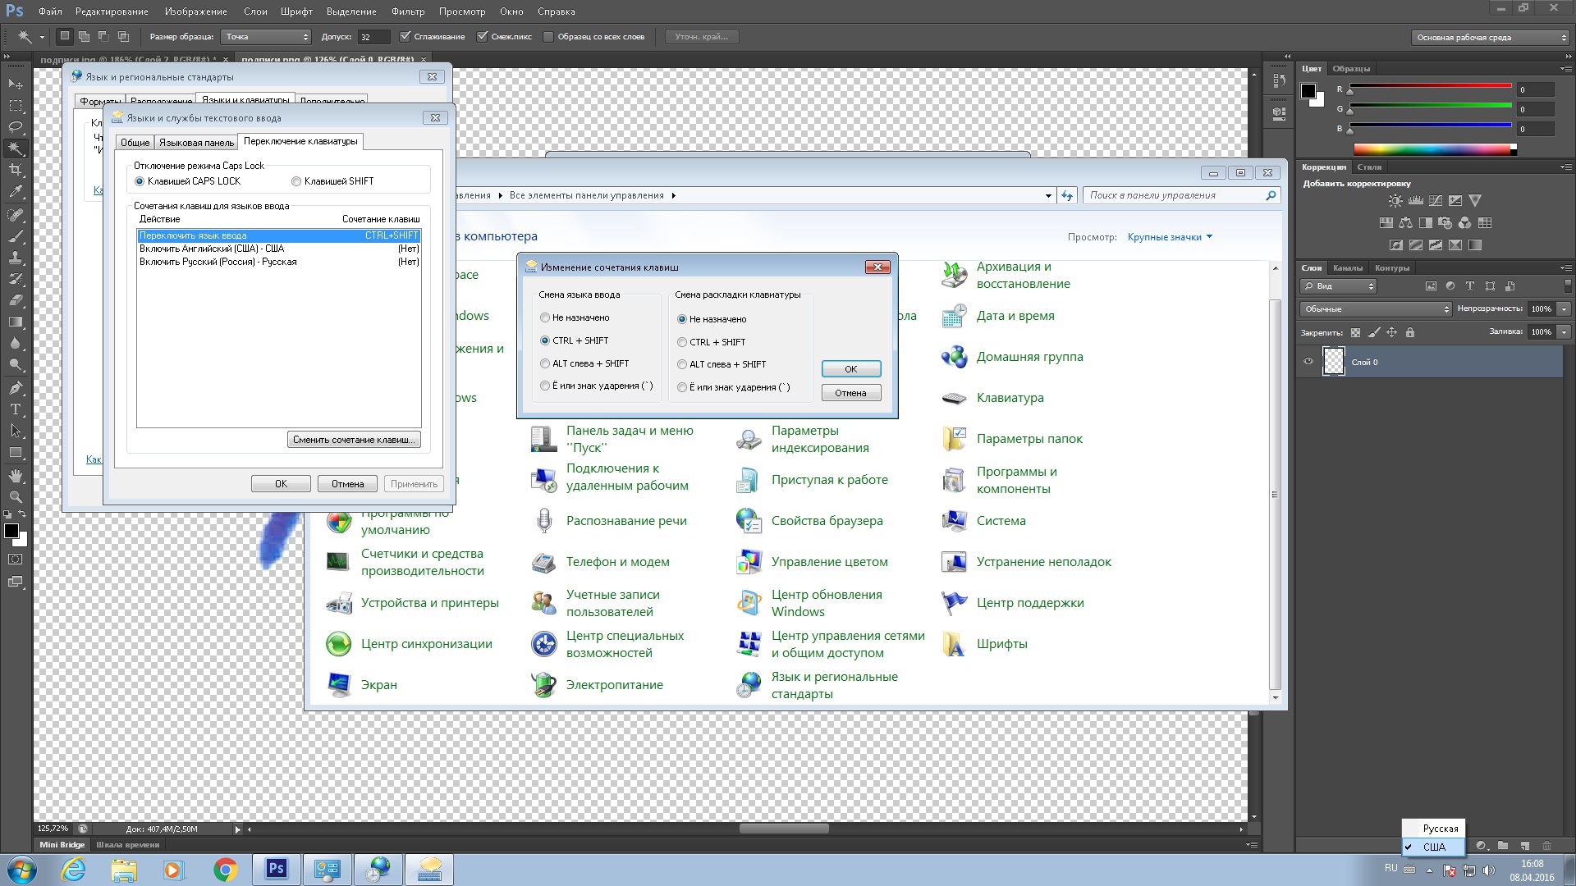Activate the Zoom tool
Screen dimensions: 1576x886
[x=16, y=496]
